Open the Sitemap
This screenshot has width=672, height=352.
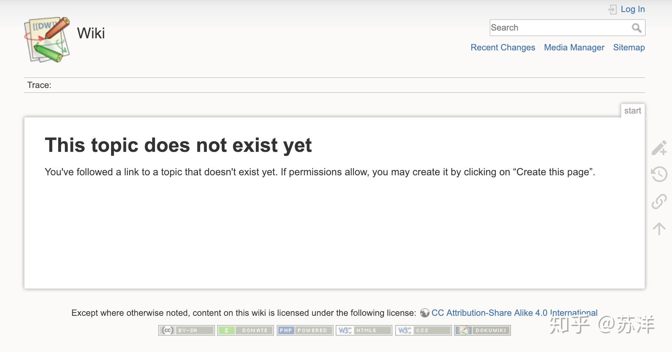(629, 47)
